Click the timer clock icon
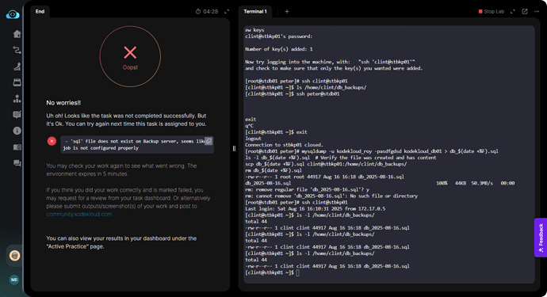547x297 pixels. click(198, 12)
